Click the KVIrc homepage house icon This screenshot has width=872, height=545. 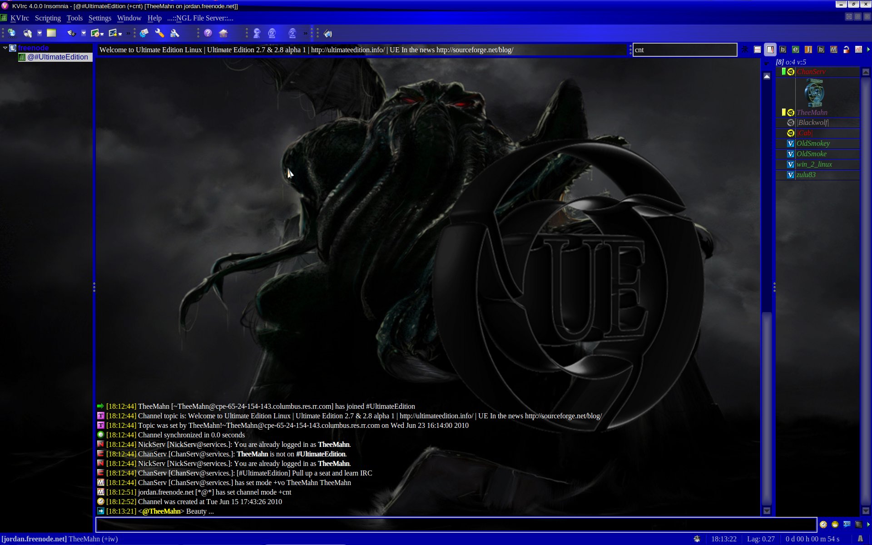point(223,33)
